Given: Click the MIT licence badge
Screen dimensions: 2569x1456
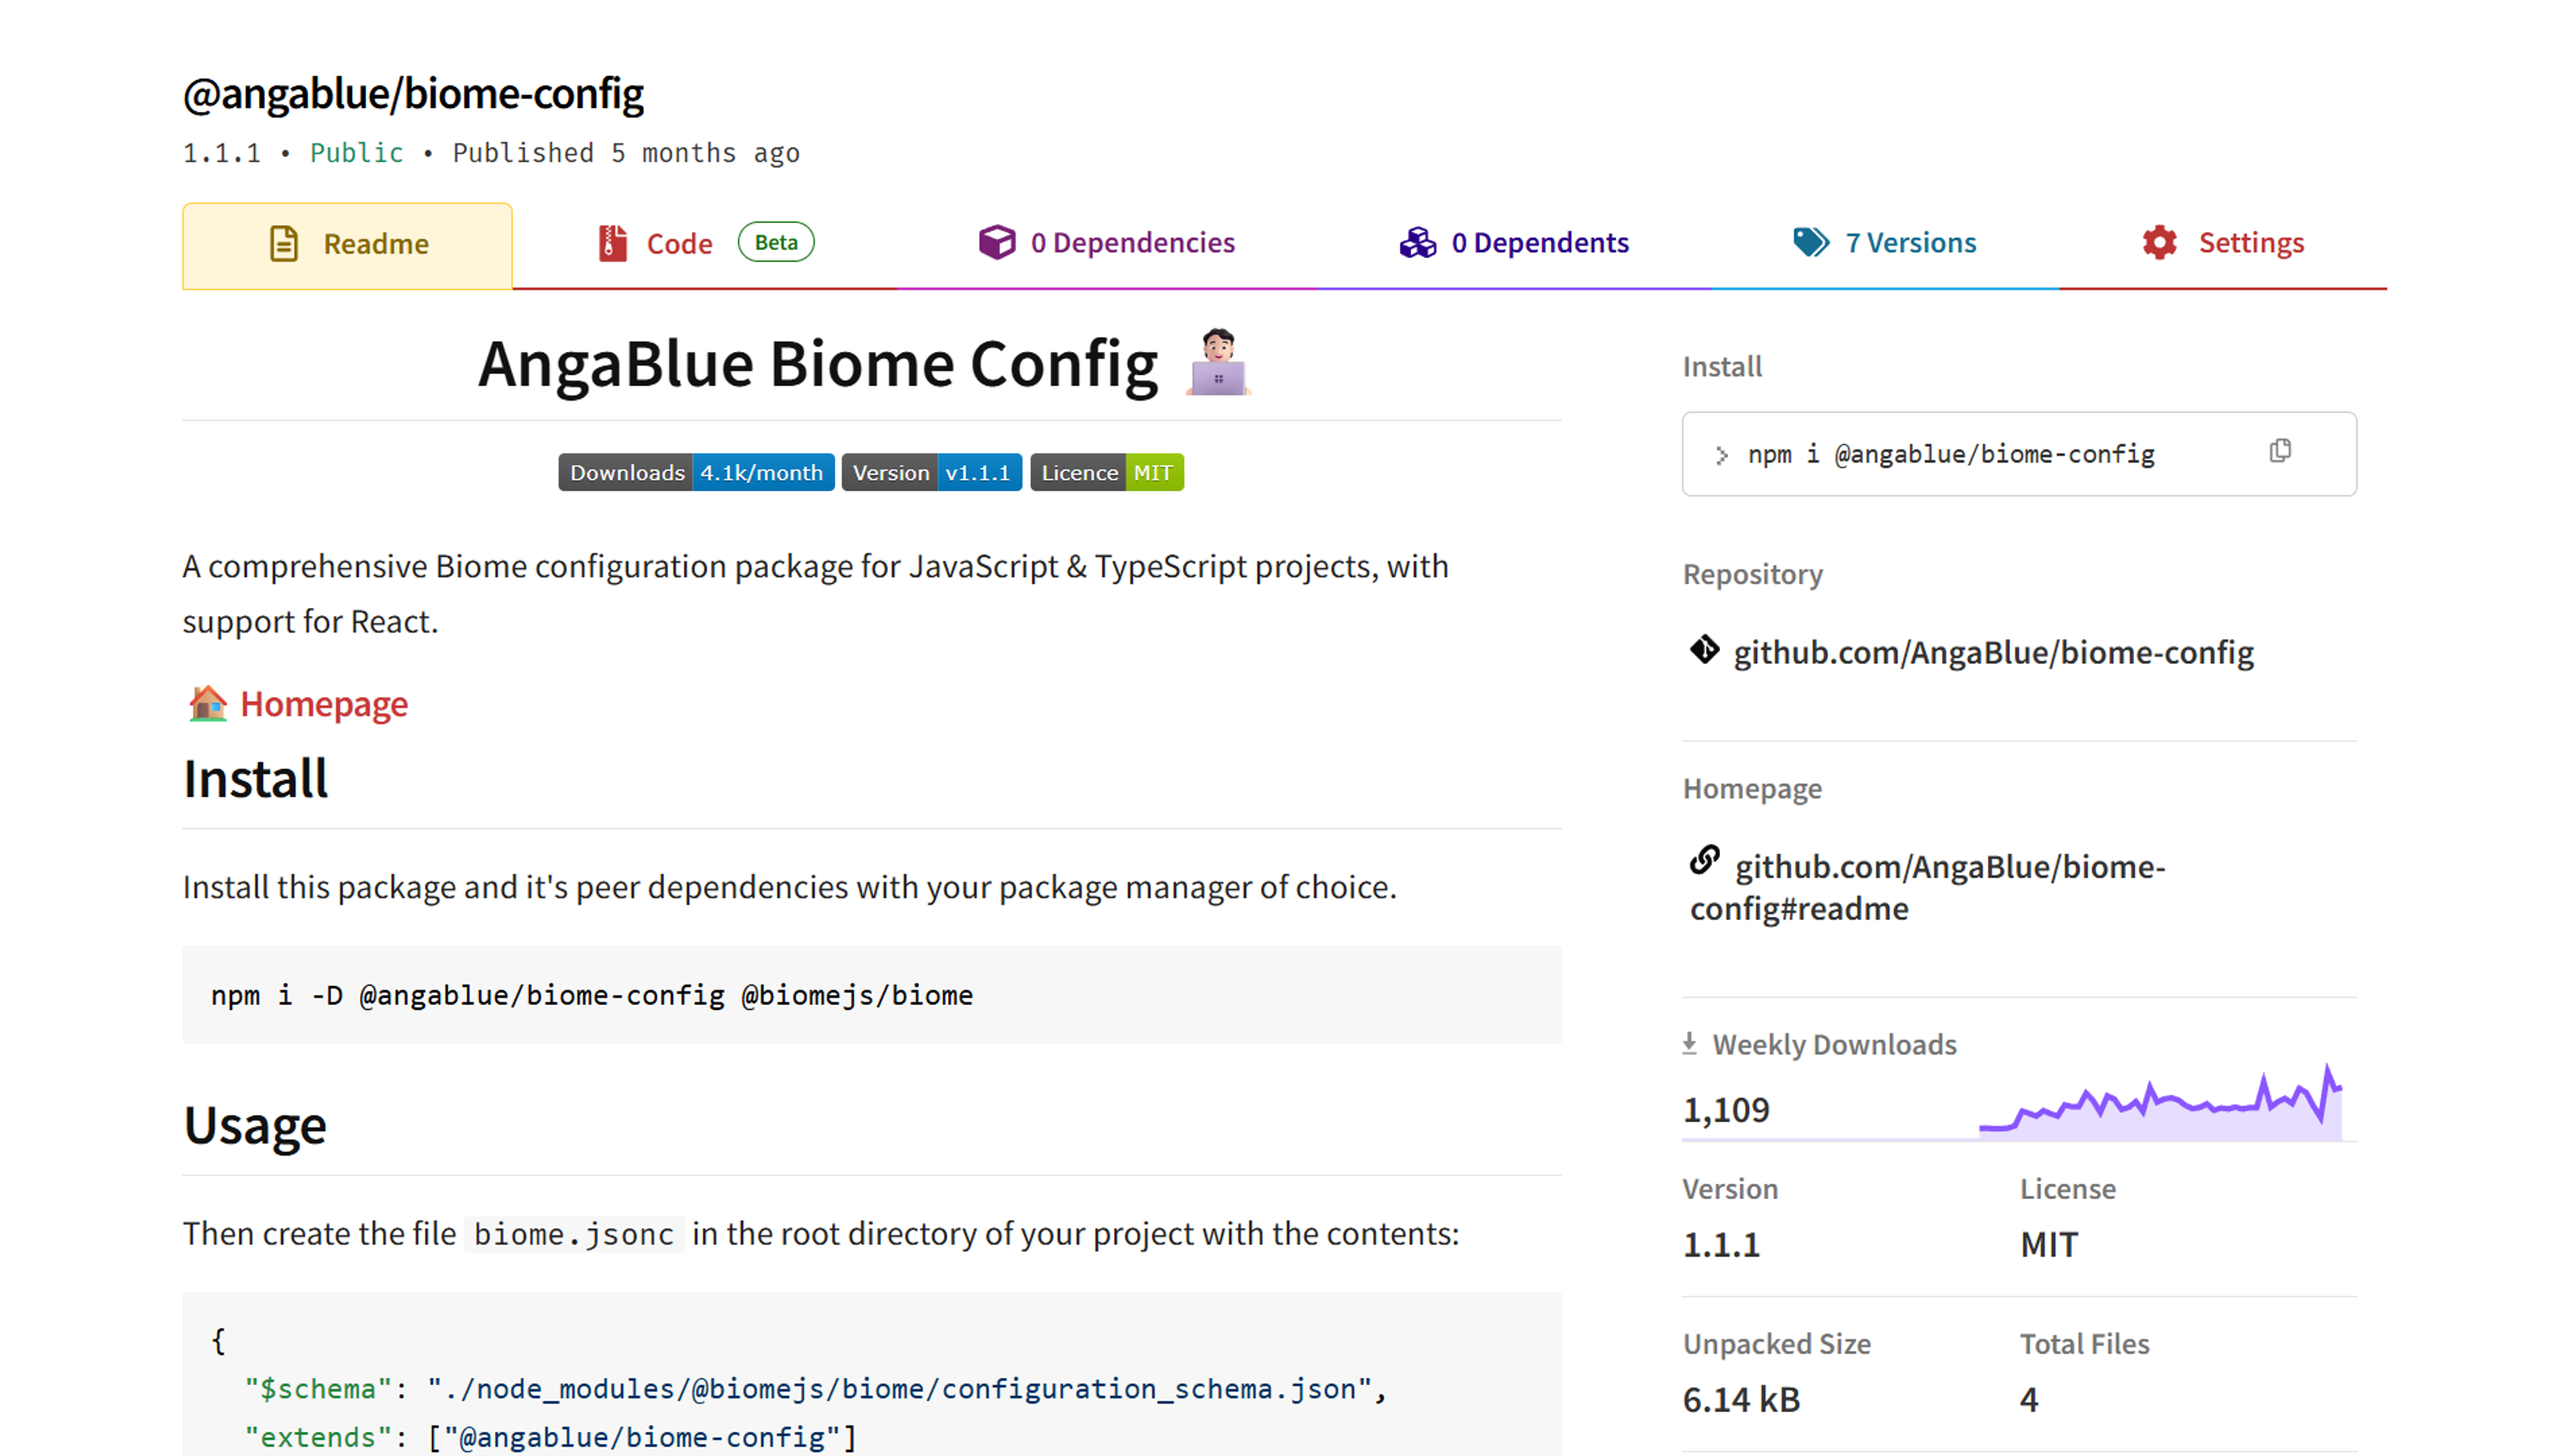Looking at the screenshot, I should click(x=1106, y=472).
